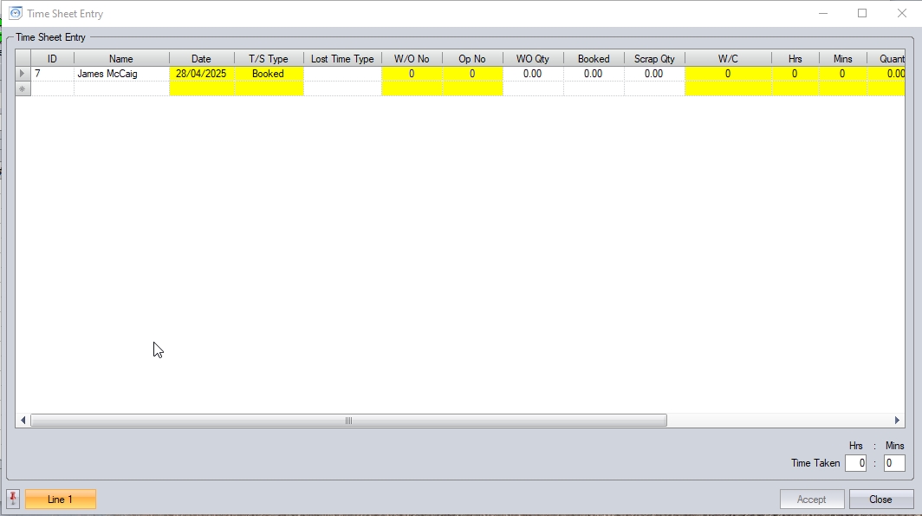Viewport: 922px width, 516px height.
Task: Click the Scrap Qty cell in James McCaig row
Action: point(654,74)
